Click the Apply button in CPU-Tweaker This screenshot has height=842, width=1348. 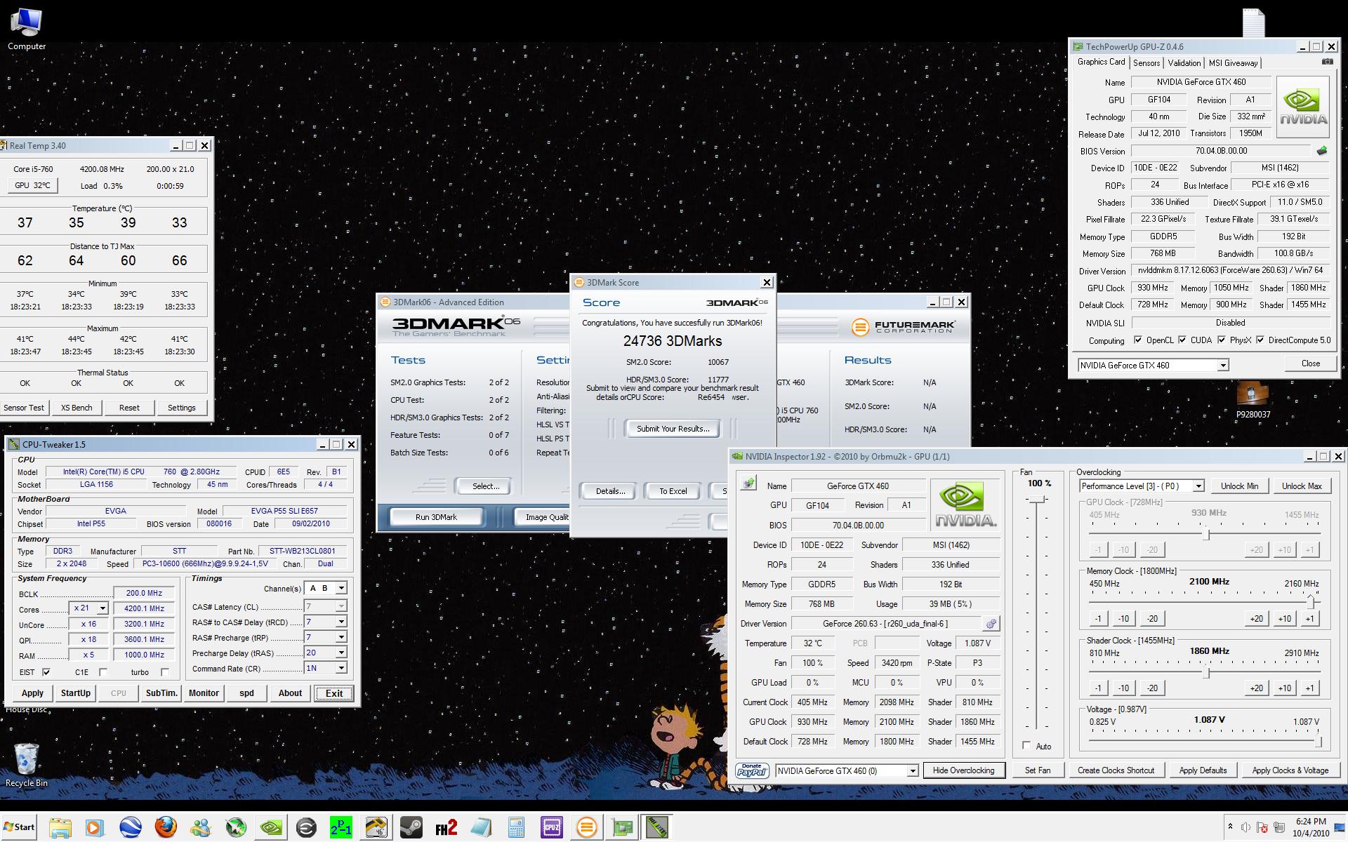[x=31, y=693]
